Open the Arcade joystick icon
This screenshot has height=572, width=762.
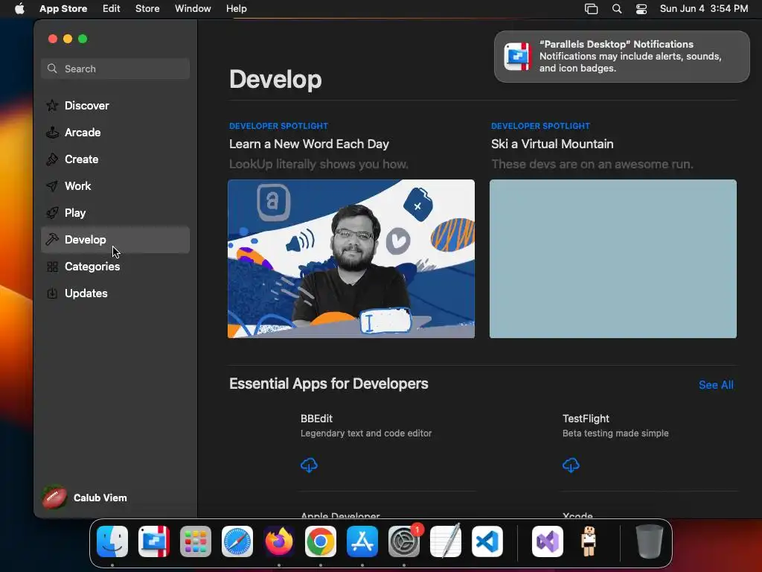(x=52, y=133)
